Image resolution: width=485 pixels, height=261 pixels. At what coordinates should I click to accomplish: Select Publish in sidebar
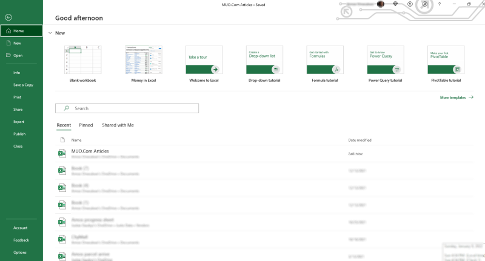pyautogui.click(x=19, y=134)
